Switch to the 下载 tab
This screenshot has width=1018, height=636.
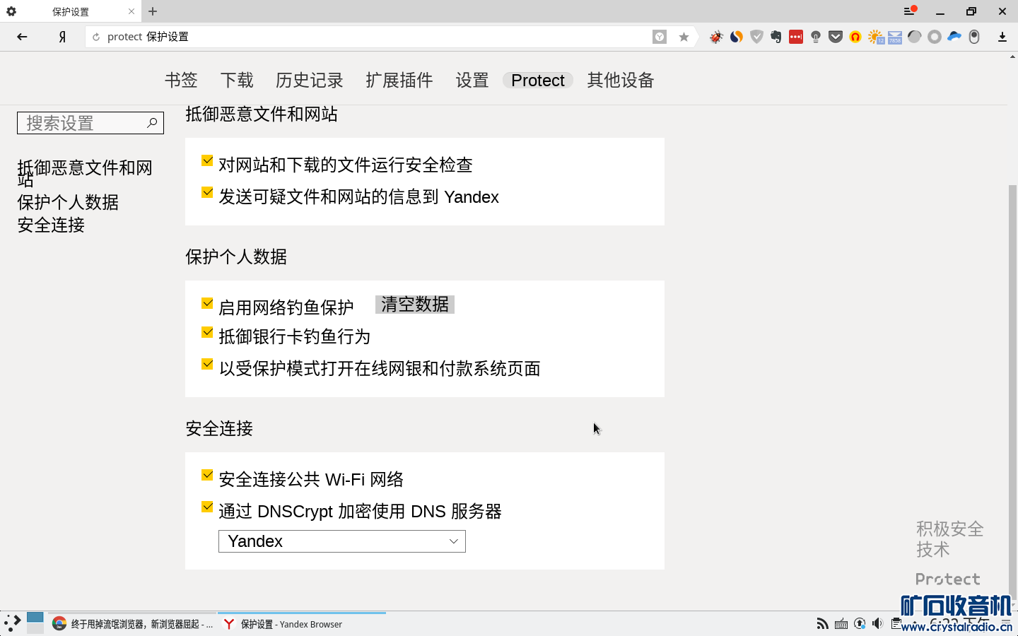click(237, 81)
